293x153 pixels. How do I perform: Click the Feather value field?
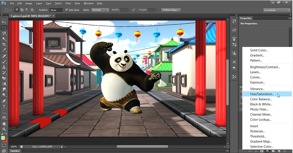click(x=56, y=10)
